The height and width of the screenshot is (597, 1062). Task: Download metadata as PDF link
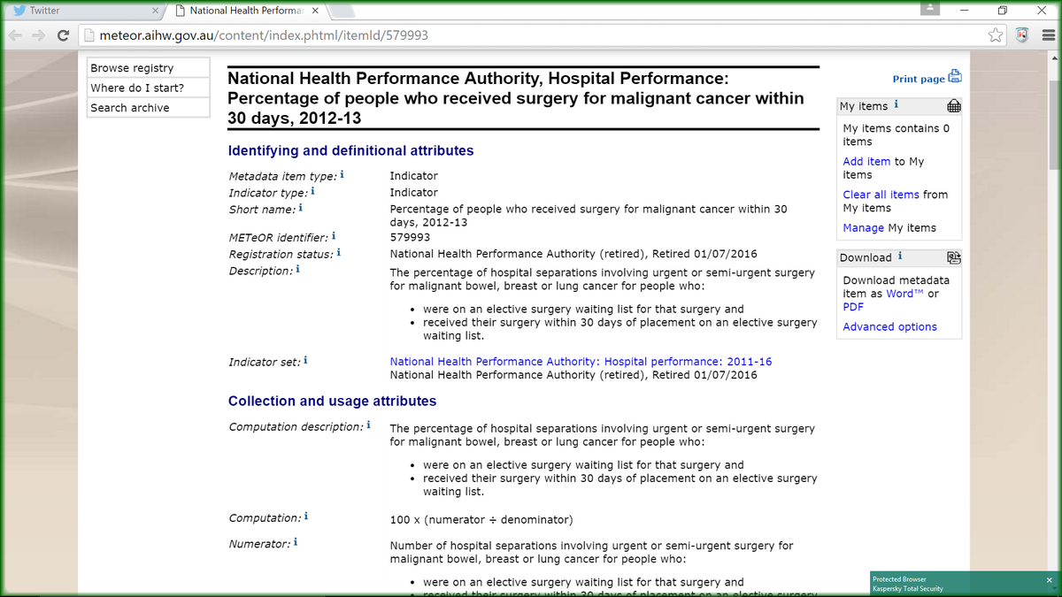coord(853,307)
